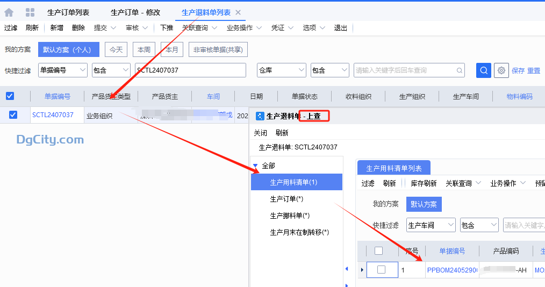Open document link SCTL2407037
545x287 pixels.
[53, 115]
